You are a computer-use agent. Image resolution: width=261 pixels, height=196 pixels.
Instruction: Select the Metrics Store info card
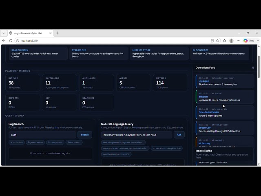pyautogui.click(x=159, y=53)
